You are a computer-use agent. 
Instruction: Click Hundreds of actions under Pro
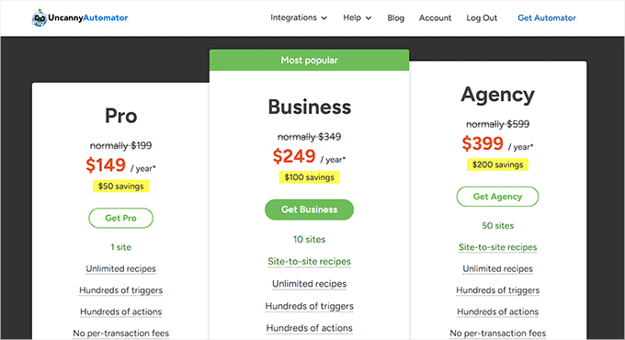[120, 312]
